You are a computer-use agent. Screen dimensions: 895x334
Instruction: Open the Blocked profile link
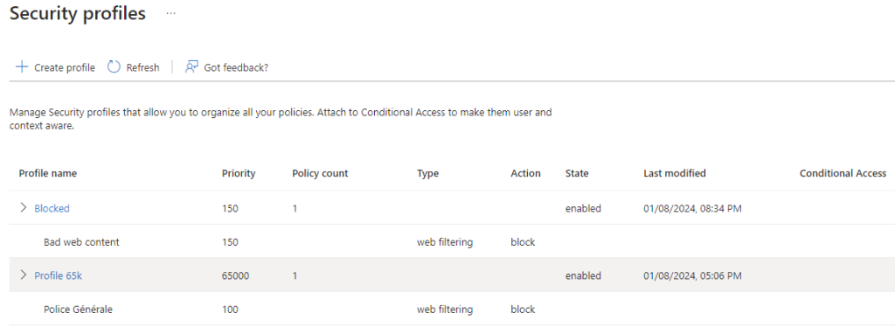[x=52, y=208]
